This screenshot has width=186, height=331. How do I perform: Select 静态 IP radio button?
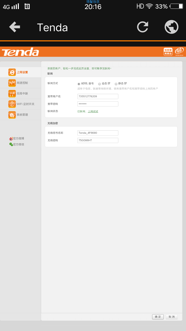point(116,84)
